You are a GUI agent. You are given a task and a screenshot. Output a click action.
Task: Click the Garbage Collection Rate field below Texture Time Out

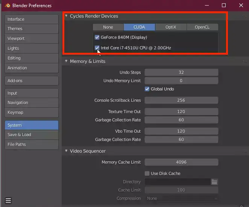(181, 120)
